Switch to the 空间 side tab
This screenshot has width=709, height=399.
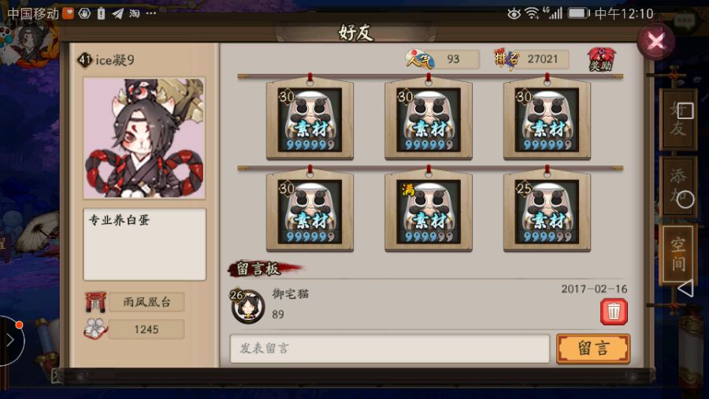click(677, 254)
